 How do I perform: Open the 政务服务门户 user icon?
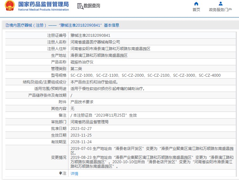pos(220,4)
